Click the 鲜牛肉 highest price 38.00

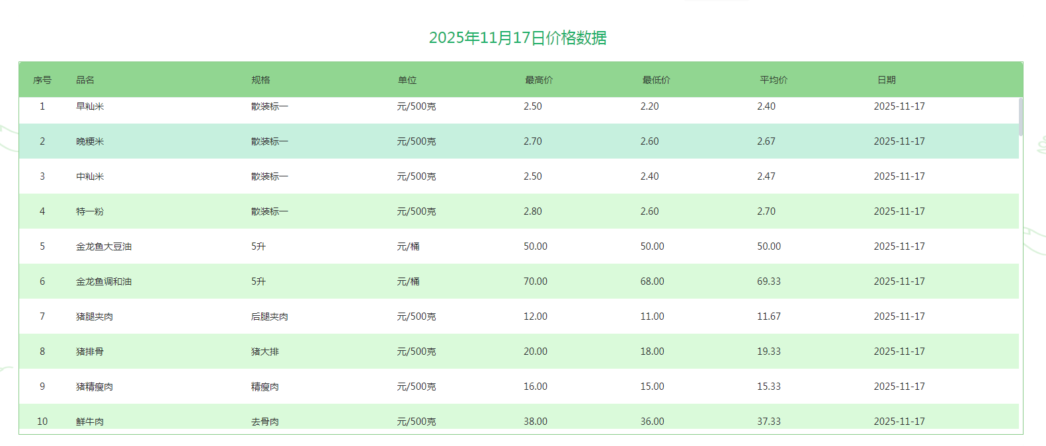pyautogui.click(x=536, y=422)
